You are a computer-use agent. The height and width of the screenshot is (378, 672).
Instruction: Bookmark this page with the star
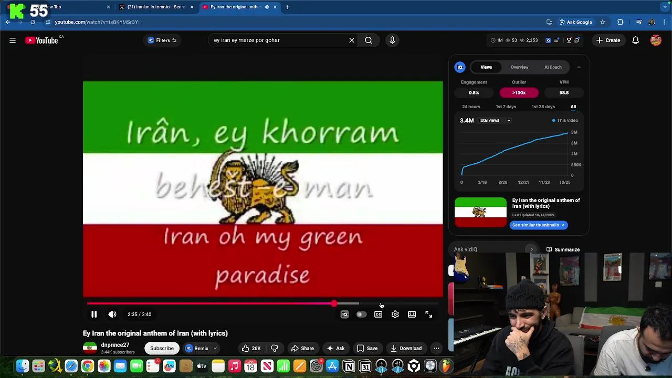tap(603, 22)
